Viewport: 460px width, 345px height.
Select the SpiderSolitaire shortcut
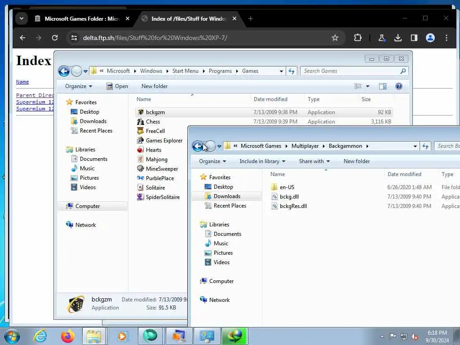pos(159,197)
